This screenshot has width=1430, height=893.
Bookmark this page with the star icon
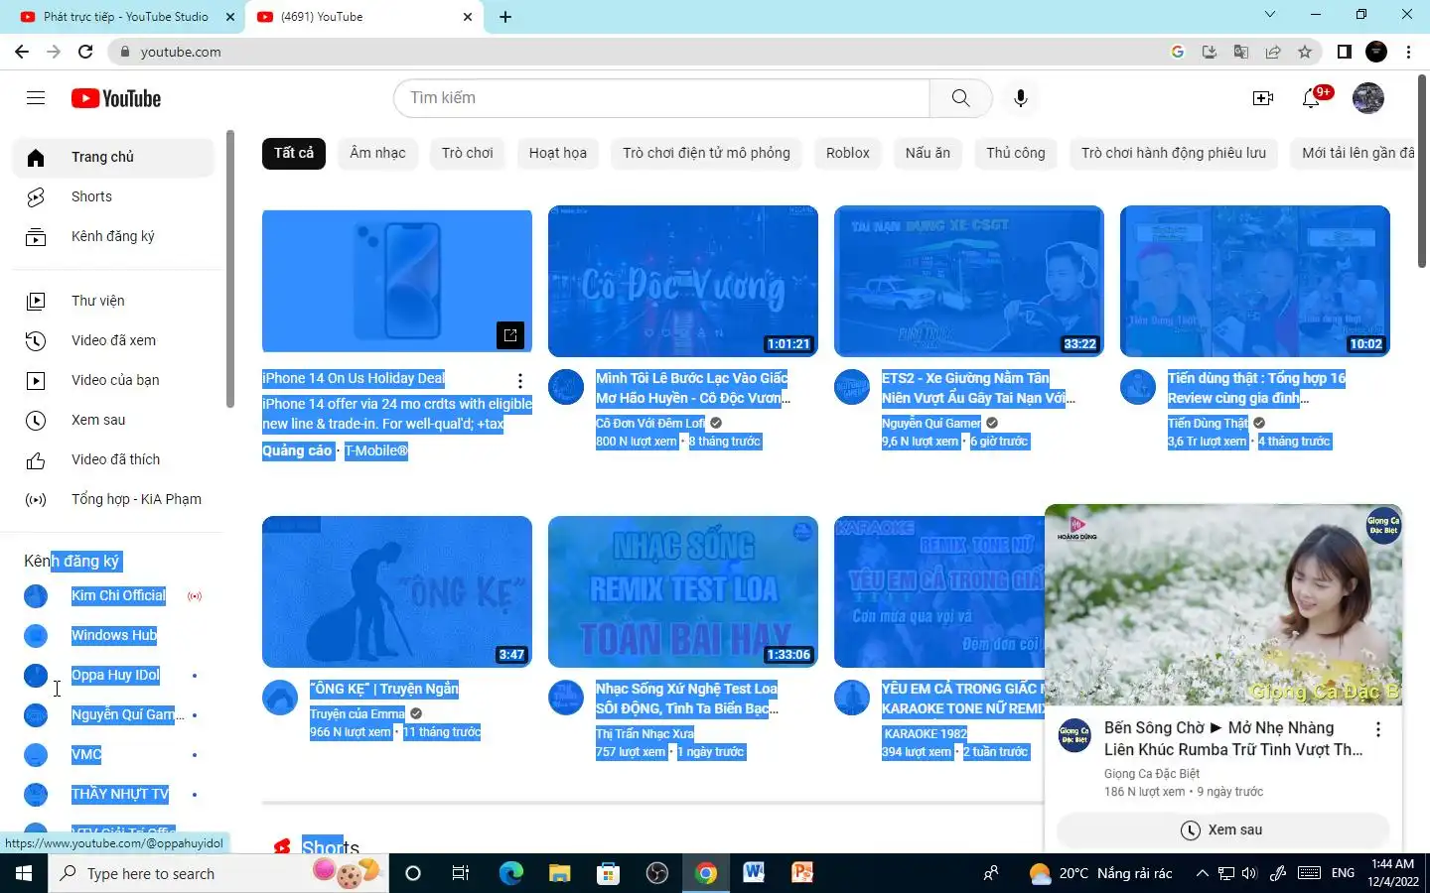[1305, 52]
